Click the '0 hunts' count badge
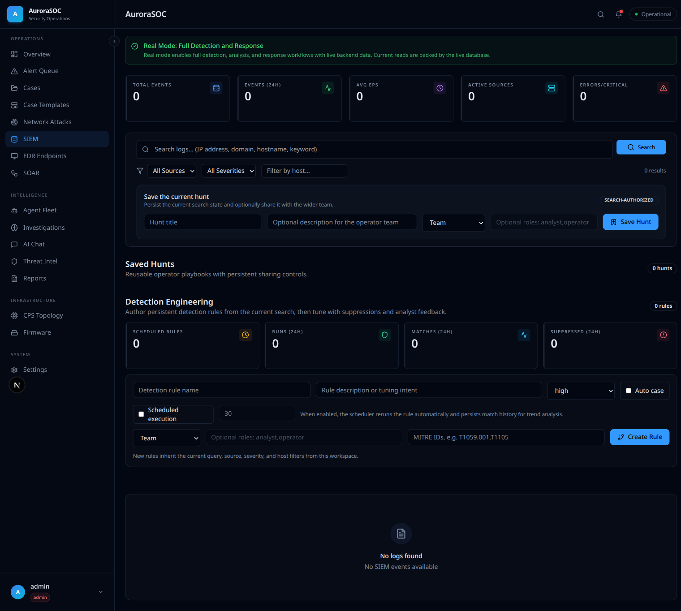This screenshot has width=681, height=611. tap(662, 268)
